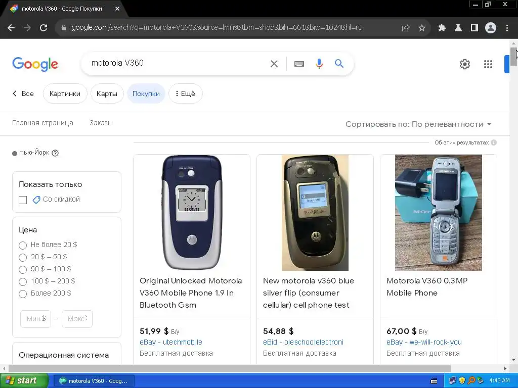Click the vertical scrollbar down arrow
The image size is (518, 388).
click(x=514, y=360)
